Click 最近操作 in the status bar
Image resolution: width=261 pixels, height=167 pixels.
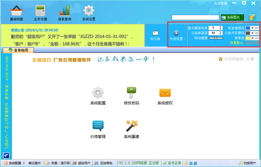tap(34, 163)
